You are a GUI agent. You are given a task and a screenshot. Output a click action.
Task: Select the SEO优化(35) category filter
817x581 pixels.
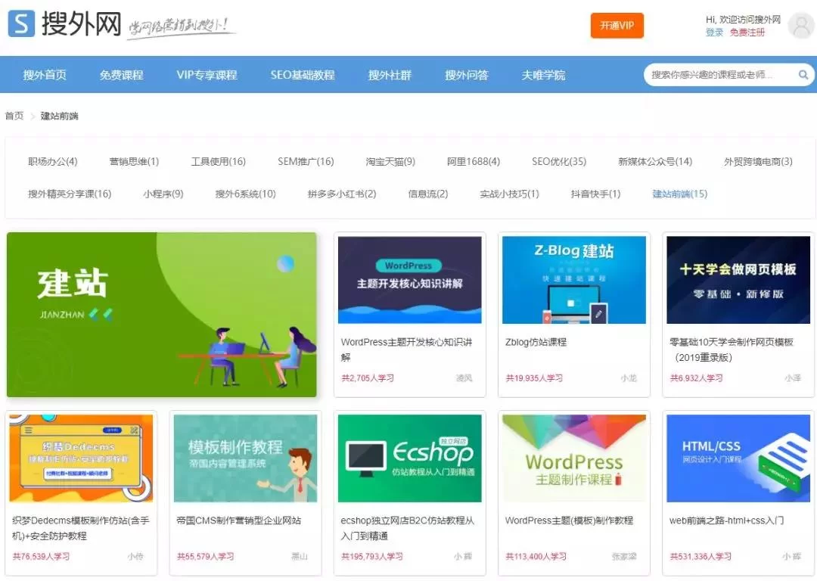pos(559,160)
